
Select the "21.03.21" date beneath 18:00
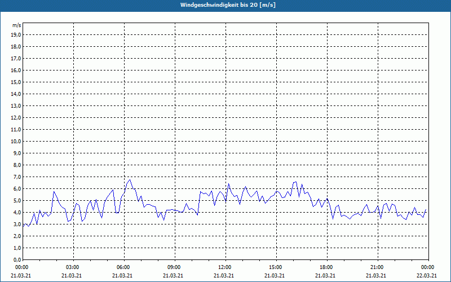(325, 275)
